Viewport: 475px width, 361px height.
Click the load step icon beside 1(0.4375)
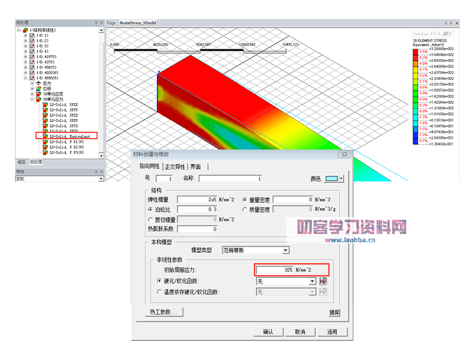click(x=32, y=62)
